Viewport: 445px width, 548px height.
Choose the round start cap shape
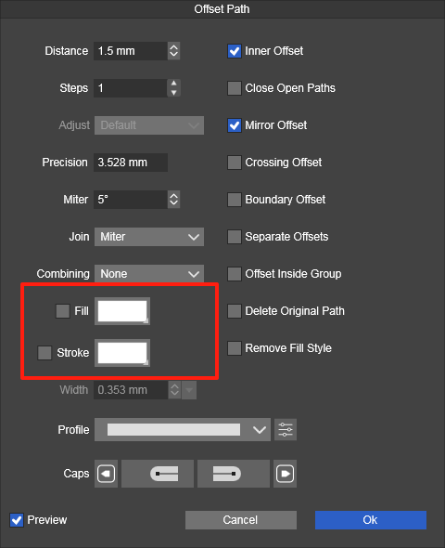(158, 474)
